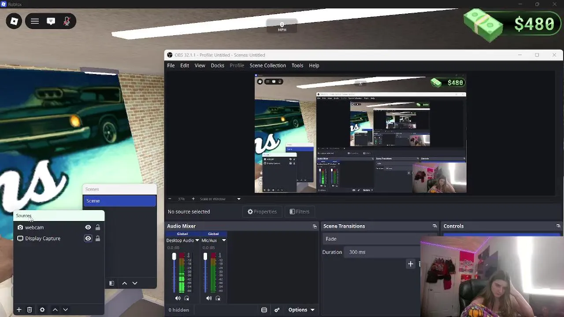The width and height of the screenshot is (564, 317).
Task: Click the Display Capture monitor icon
Action: pyautogui.click(x=20, y=239)
